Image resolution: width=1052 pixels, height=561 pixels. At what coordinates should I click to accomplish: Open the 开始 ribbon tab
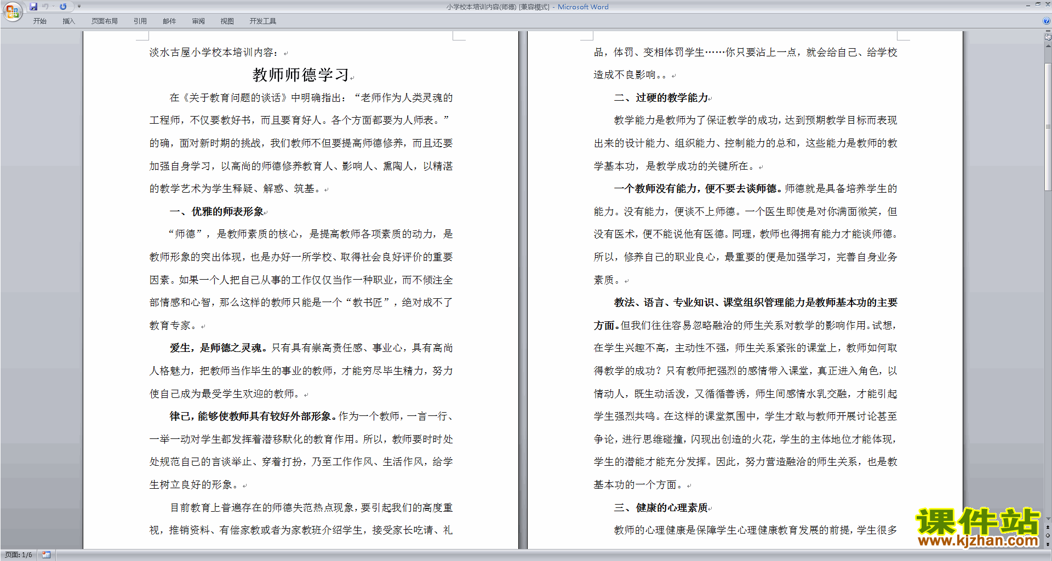[x=39, y=21]
